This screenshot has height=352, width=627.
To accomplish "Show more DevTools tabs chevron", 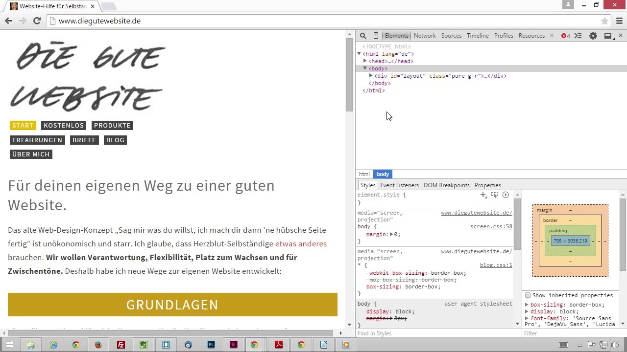I will (552, 36).
